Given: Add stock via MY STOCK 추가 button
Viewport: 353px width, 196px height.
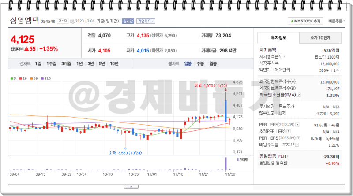Looking at the screenshot, I should [x=305, y=21].
